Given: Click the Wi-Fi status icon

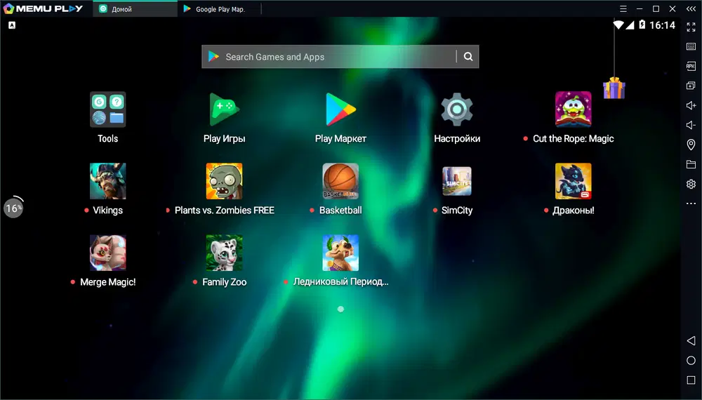Looking at the screenshot, I should (618, 25).
